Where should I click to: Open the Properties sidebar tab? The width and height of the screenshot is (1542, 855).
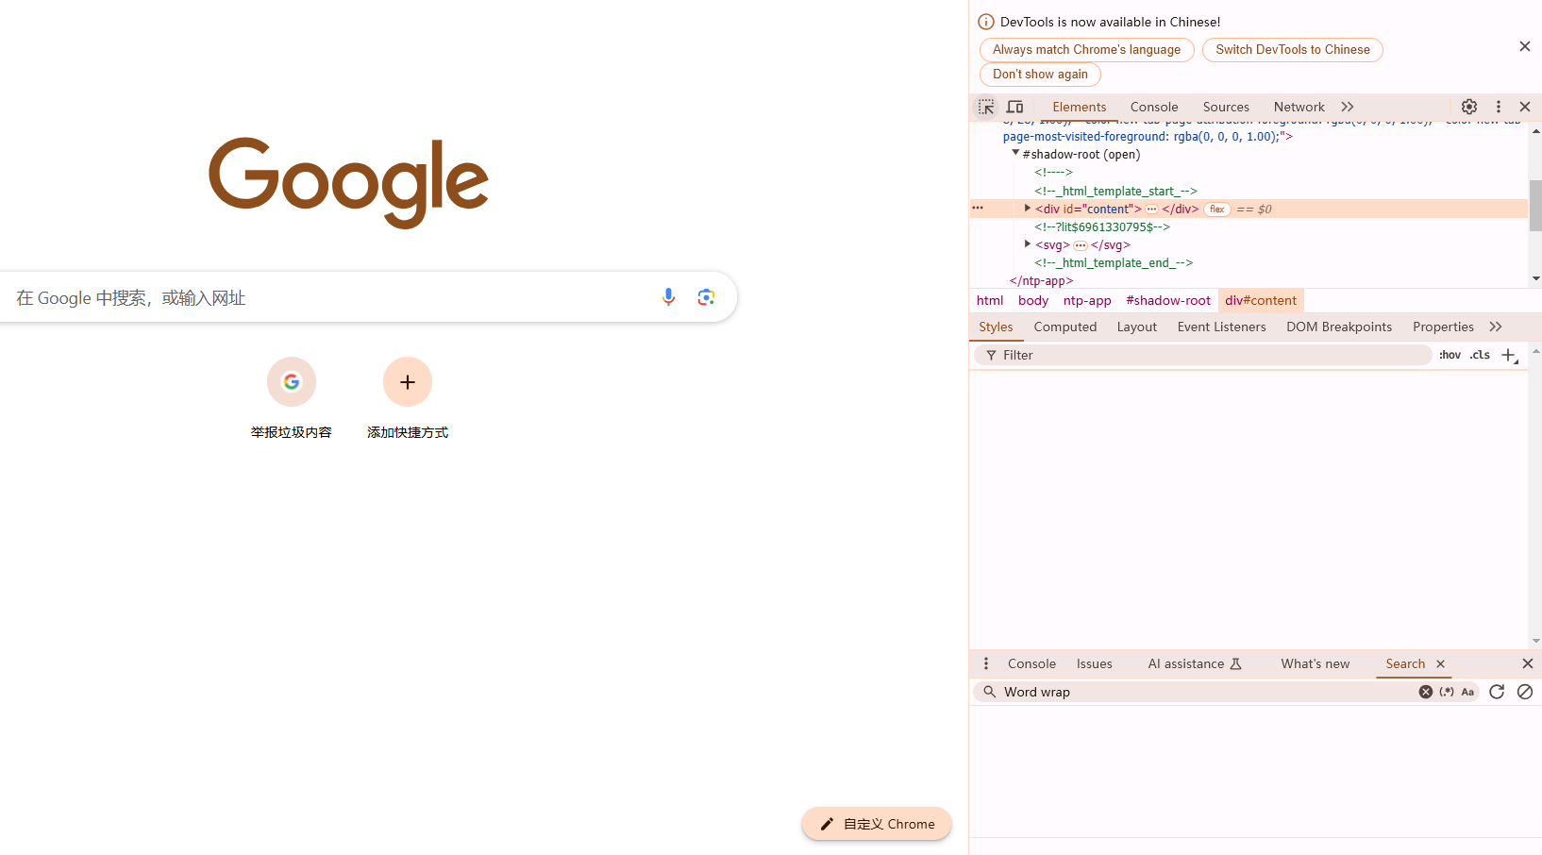point(1443,327)
